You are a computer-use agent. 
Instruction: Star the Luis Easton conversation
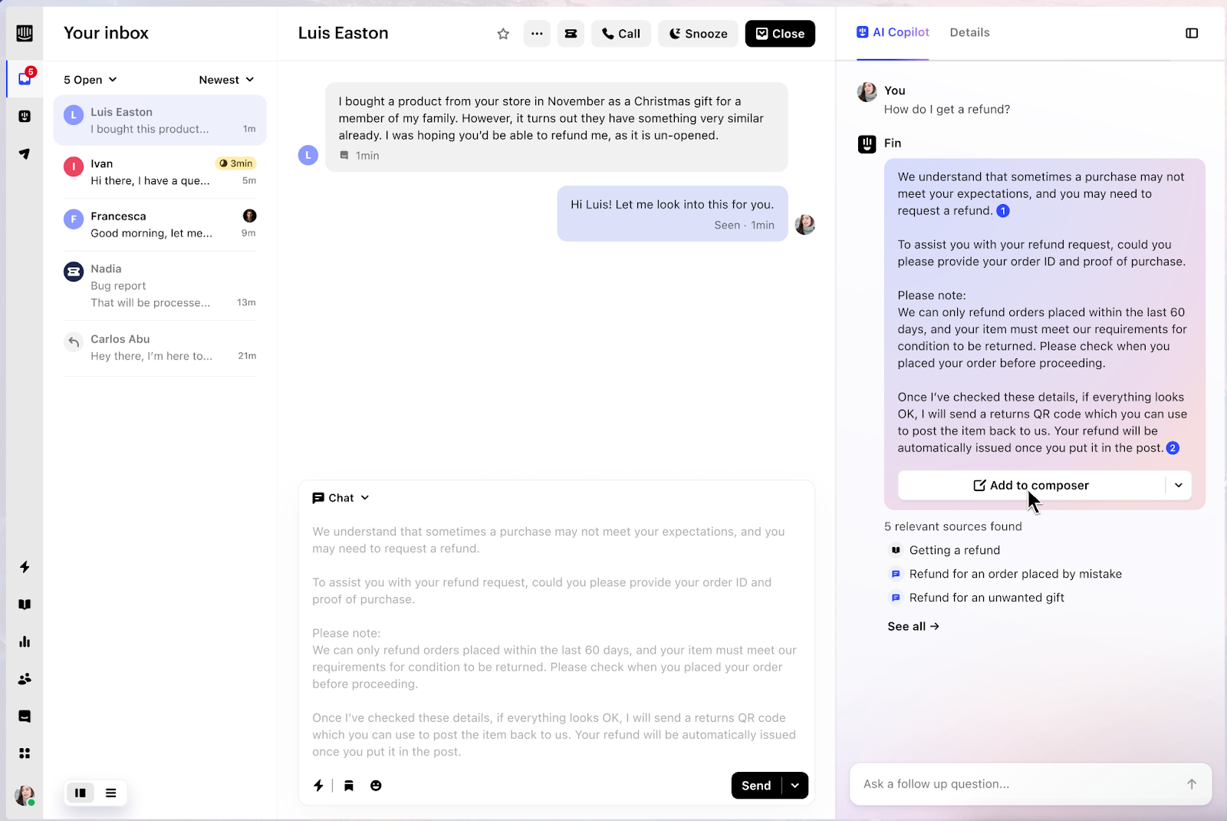503,34
